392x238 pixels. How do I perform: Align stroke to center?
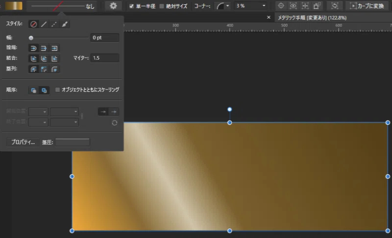click(33, 69)
